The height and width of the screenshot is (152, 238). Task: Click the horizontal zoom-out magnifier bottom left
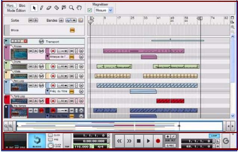tap(6, 126)
